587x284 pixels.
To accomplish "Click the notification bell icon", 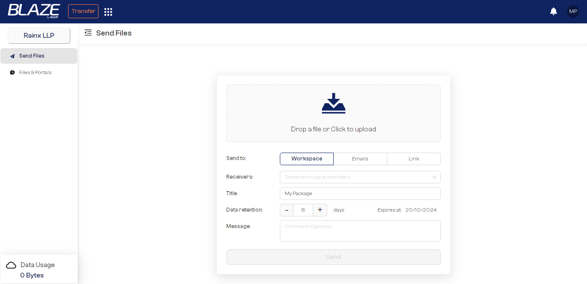I will 553,11.
